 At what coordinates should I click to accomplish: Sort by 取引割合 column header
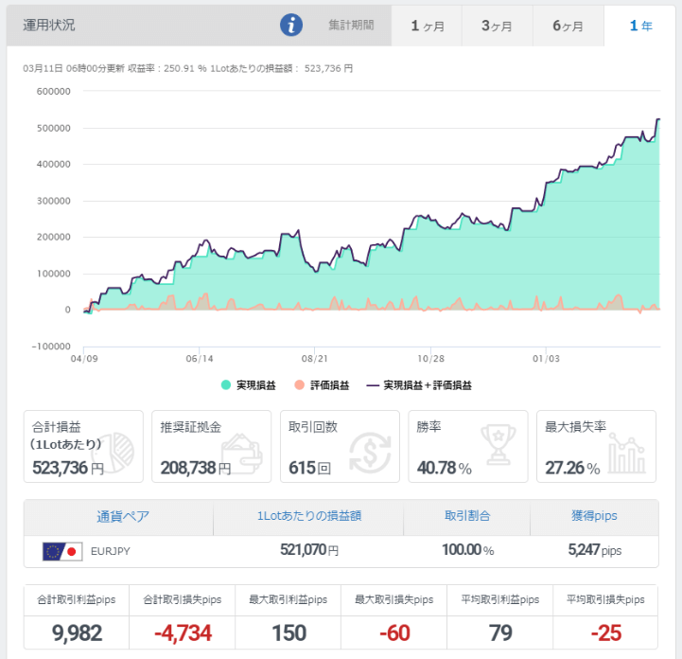(467, 516)
